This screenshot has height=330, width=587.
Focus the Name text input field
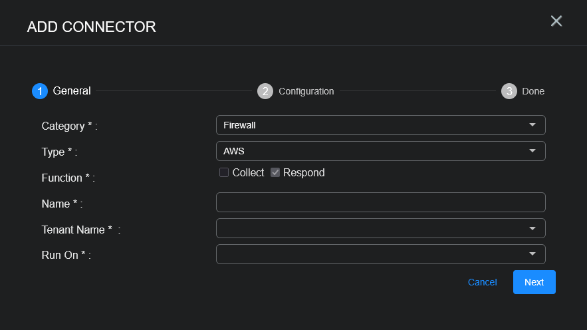click(x=380, y=202)
